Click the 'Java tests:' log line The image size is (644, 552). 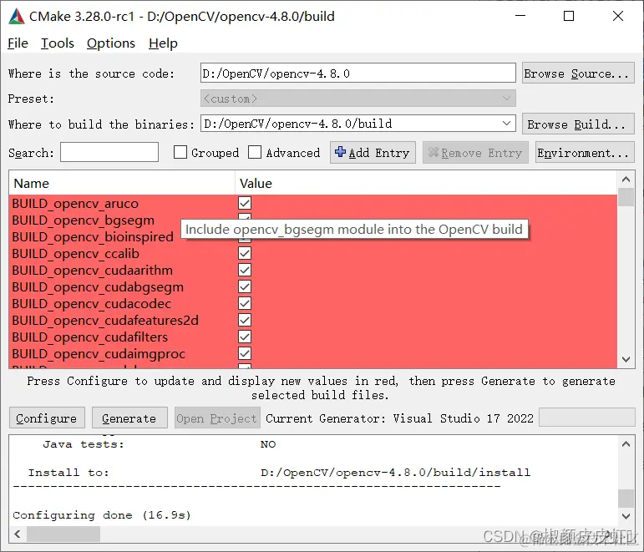click(160, 444)
